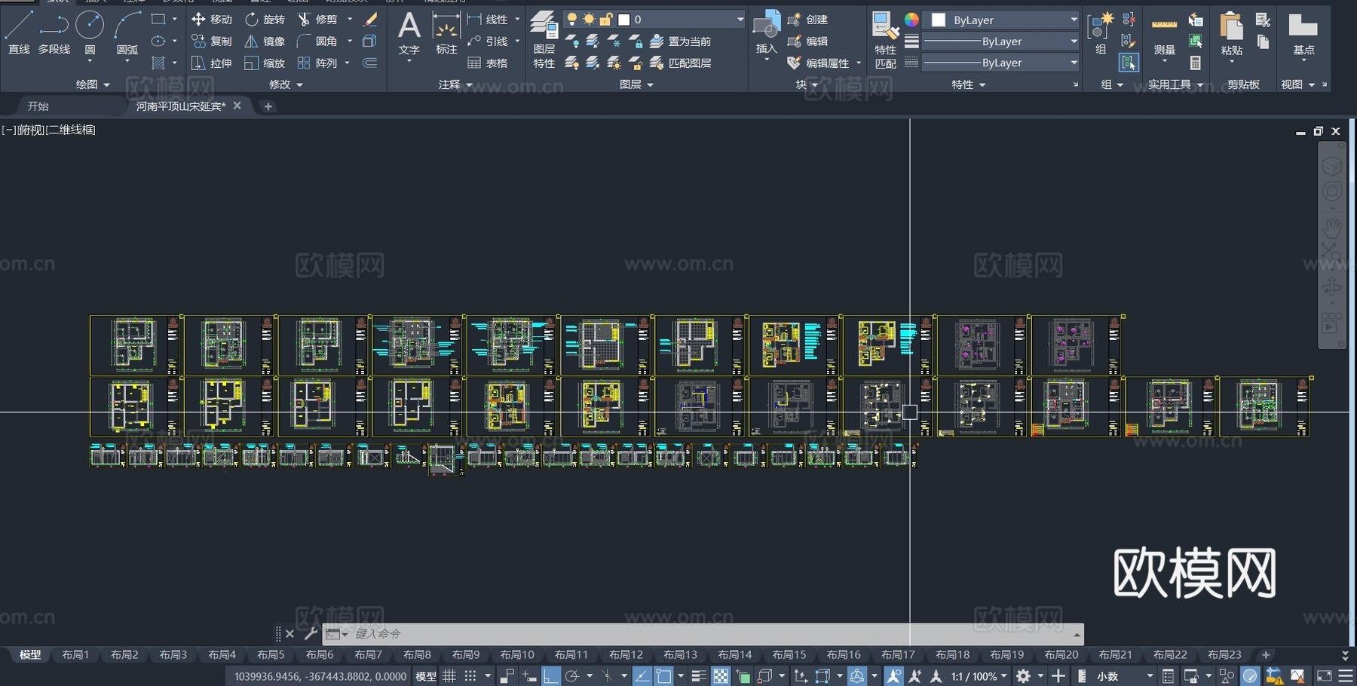Switch to the 布局1 layout tab
The image size is (1357, 686).
75,654
